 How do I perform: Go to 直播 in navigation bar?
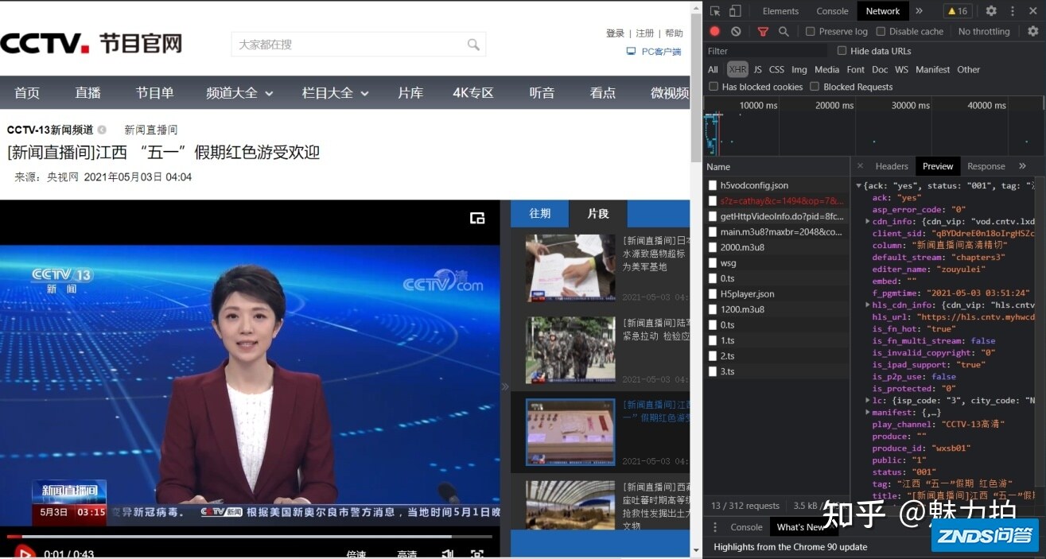click(87, 93)
